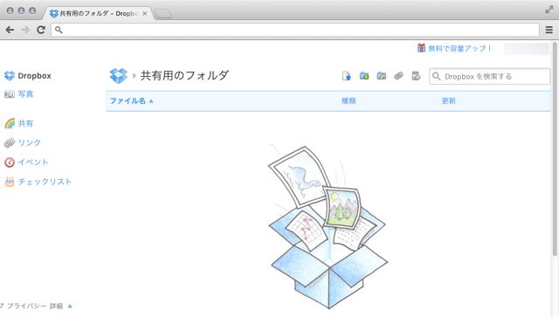The image size is (559, 317).
Task: Click the photo icon beside 写真
Action: point(10,94)
